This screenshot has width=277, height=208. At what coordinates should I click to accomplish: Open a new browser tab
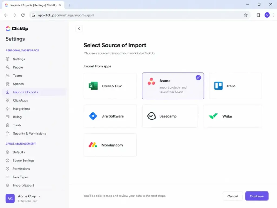pyautogui.click(x=70, y=5)
